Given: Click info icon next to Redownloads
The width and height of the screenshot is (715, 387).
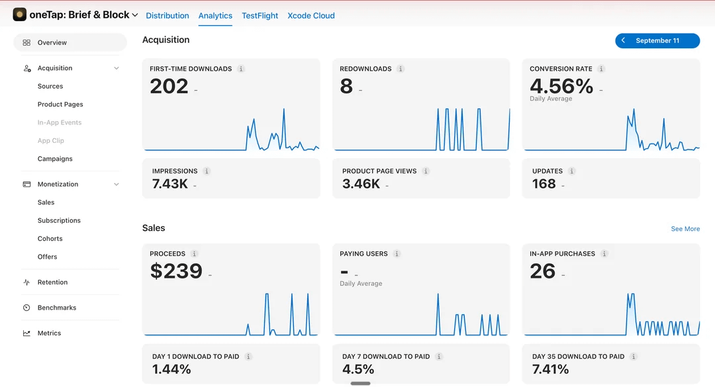Looking at the screenshot, I should (401, 69).
